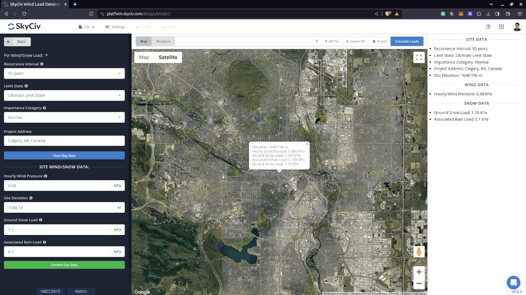Click the toolbar question mark button
Image resolution: width=526 pixels, height=295 pixels.
316,42
